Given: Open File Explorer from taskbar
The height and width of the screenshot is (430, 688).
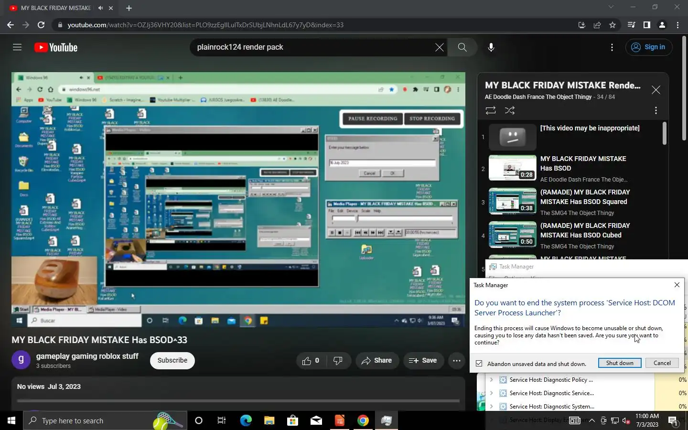Looking at the screenshot, I should (x=269, y=420).
